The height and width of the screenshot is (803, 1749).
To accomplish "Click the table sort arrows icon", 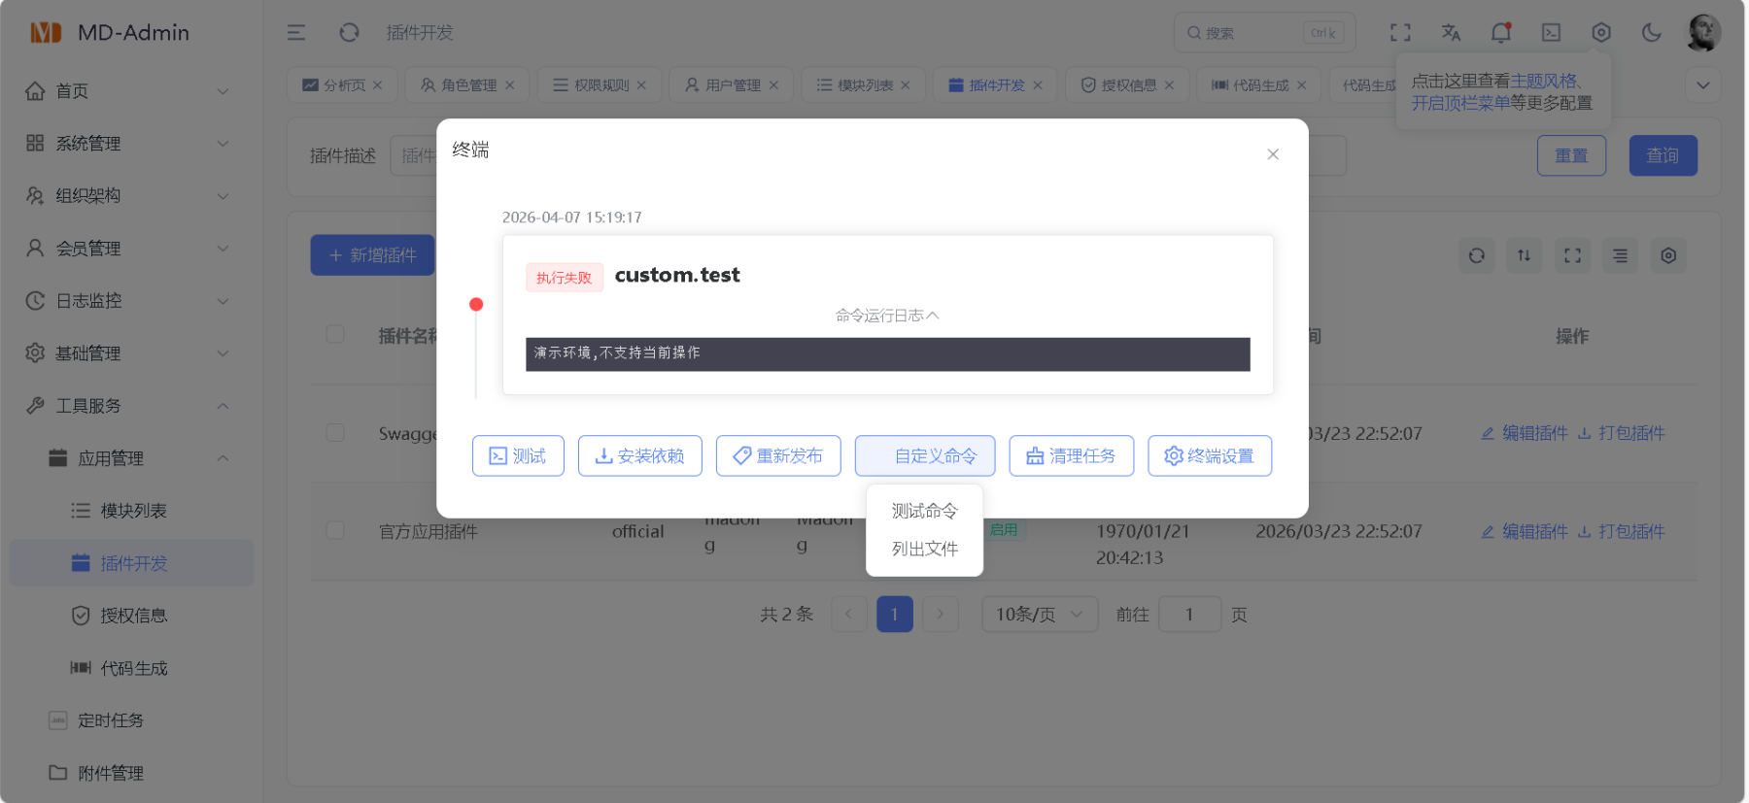I will tap(1525, 255).
